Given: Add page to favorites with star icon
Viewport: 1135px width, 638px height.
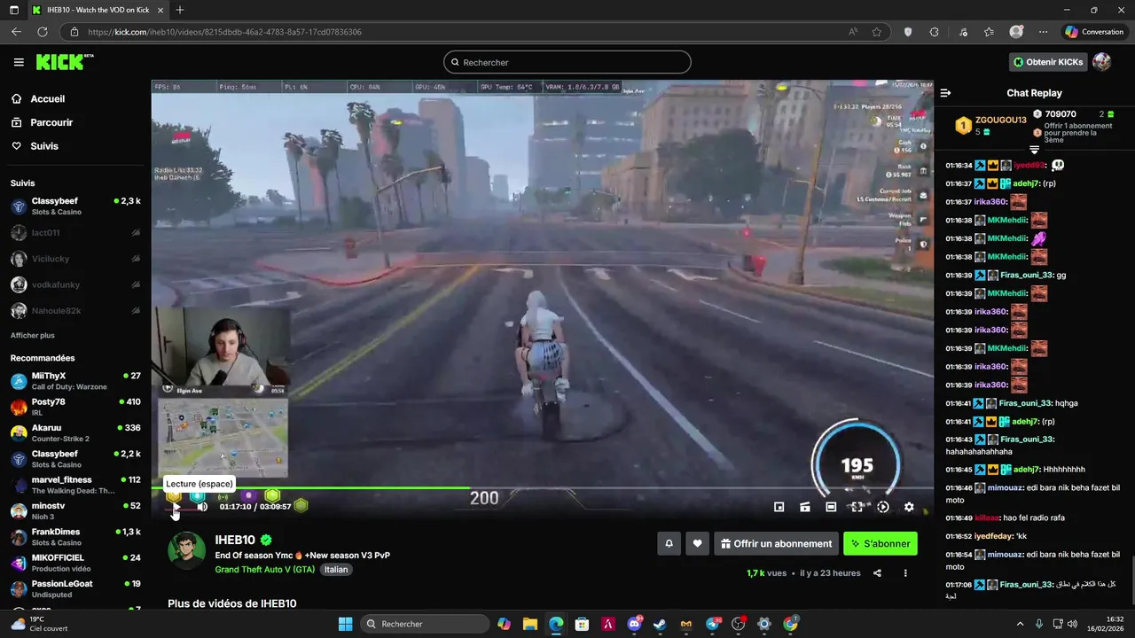Looking at the screenshot, I should 877,32.
